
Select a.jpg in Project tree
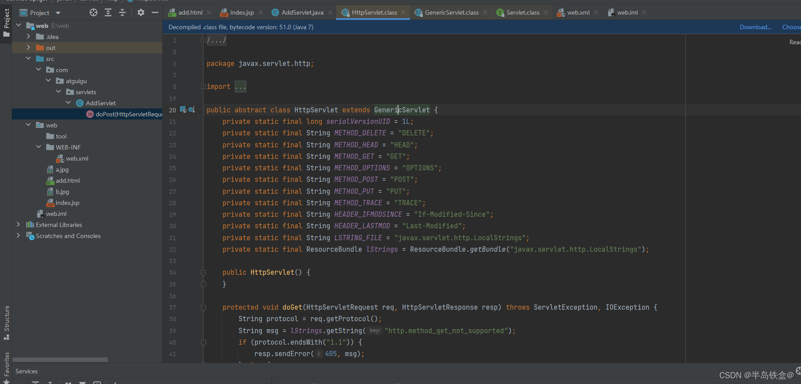click(x=62, y=169)
